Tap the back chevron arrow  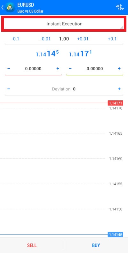[x=3, y=7]
